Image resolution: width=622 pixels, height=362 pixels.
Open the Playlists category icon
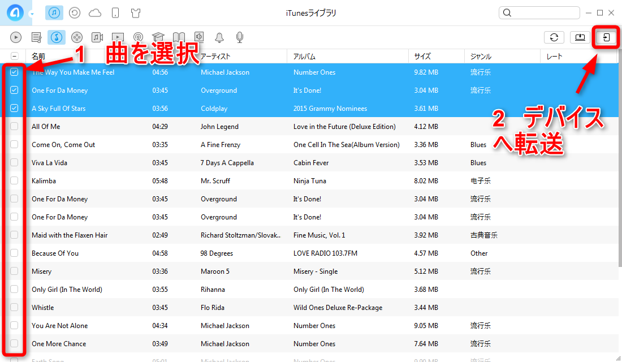(37, 37)
